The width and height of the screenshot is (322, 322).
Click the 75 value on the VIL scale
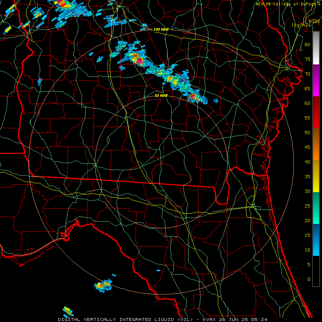(307, 59)
